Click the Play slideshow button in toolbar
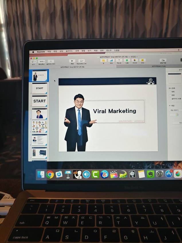This screenshot has width=182, height=243. click(x=72, y=61)
